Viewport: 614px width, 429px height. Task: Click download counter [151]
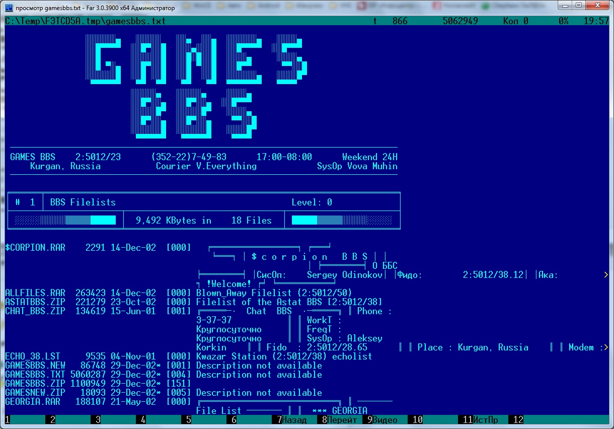(179, 384)
